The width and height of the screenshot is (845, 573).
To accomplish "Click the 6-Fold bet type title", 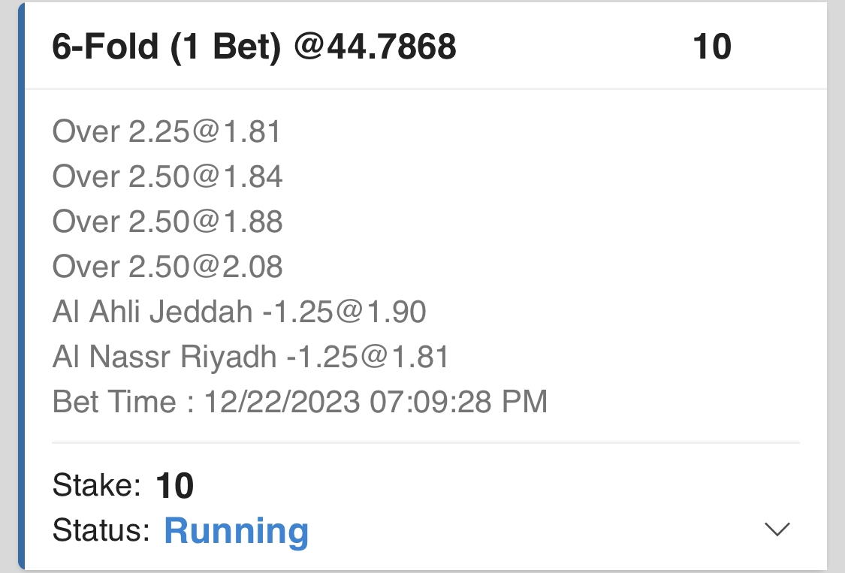I will 106,47.
